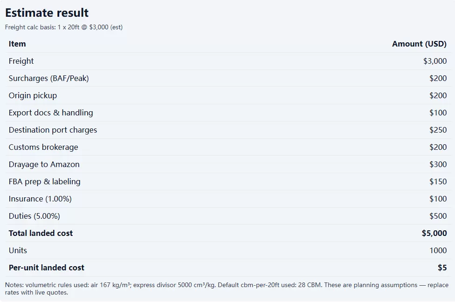Click the $5,000 total landed cost
The height and width of the screenshot is (302, 455).
[x=434, y=234]
